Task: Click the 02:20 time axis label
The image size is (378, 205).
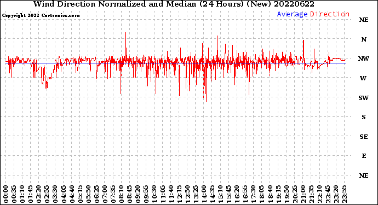Action: 39,194
